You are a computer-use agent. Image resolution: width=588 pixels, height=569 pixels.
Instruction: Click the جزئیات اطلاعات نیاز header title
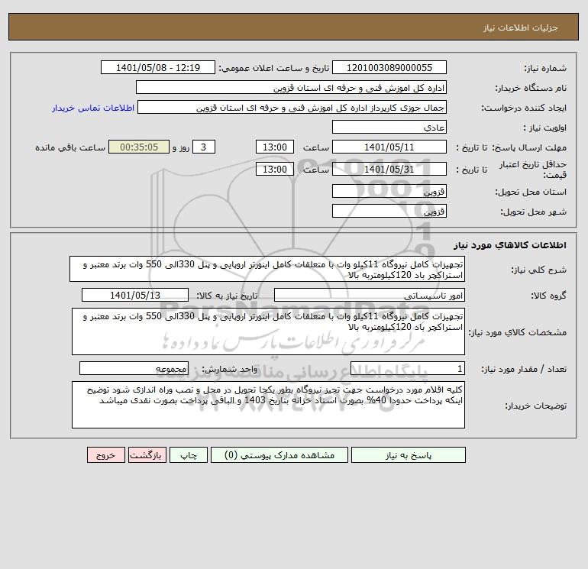coord(520,27)
